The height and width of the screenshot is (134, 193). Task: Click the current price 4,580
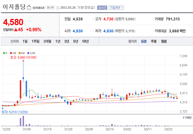pyautogui.click(x=13, y=22)
